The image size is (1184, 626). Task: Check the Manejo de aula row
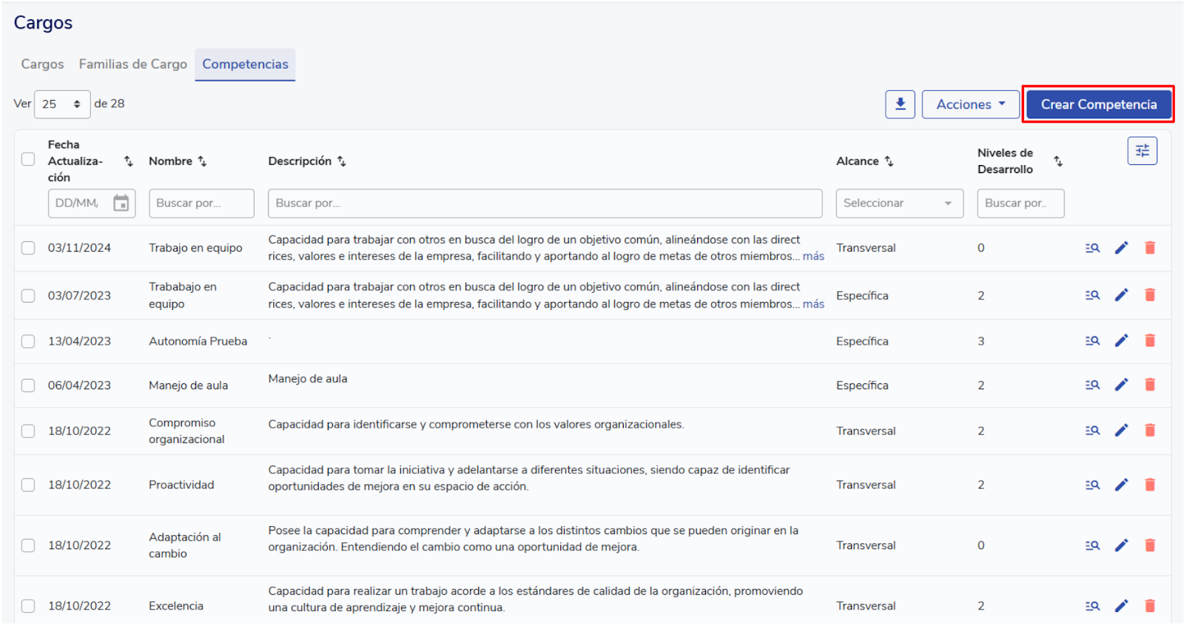(x=28, y=386)
